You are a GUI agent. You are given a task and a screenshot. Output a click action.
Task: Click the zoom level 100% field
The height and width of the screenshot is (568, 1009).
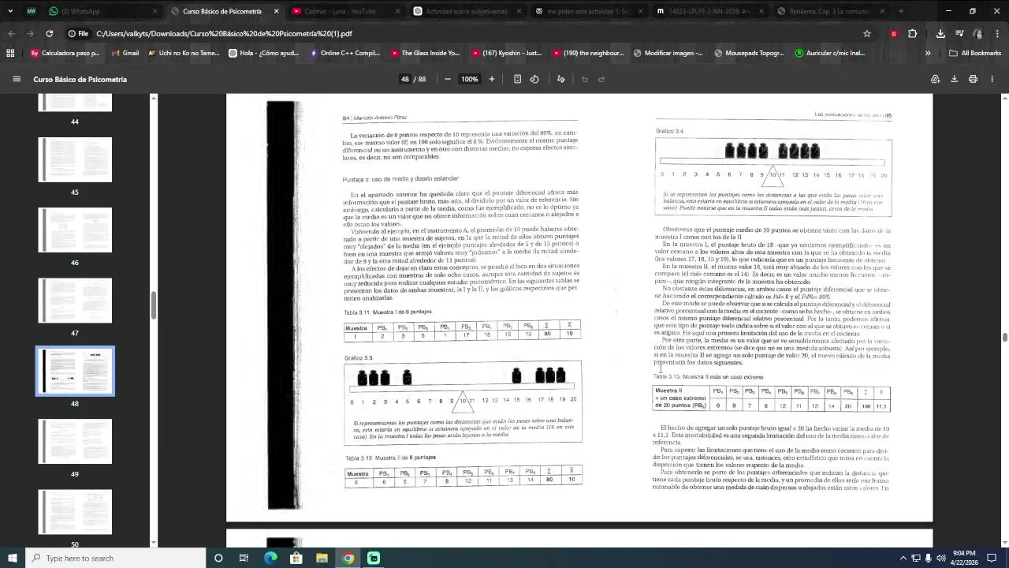coord(469,79)
